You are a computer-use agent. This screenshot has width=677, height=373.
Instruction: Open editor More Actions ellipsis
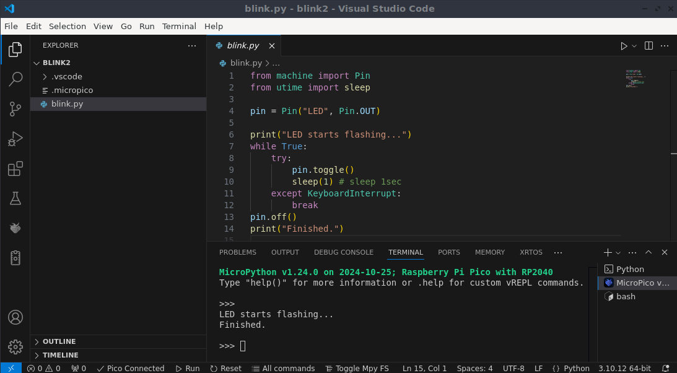pyautogui.click(x=665, y=46)
